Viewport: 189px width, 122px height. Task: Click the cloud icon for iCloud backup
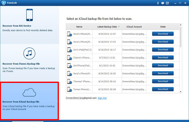click(x=29, y=92)
